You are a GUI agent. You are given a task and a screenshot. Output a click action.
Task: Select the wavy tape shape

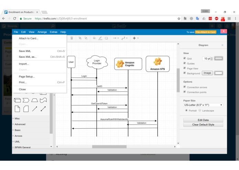coord(43,100)
